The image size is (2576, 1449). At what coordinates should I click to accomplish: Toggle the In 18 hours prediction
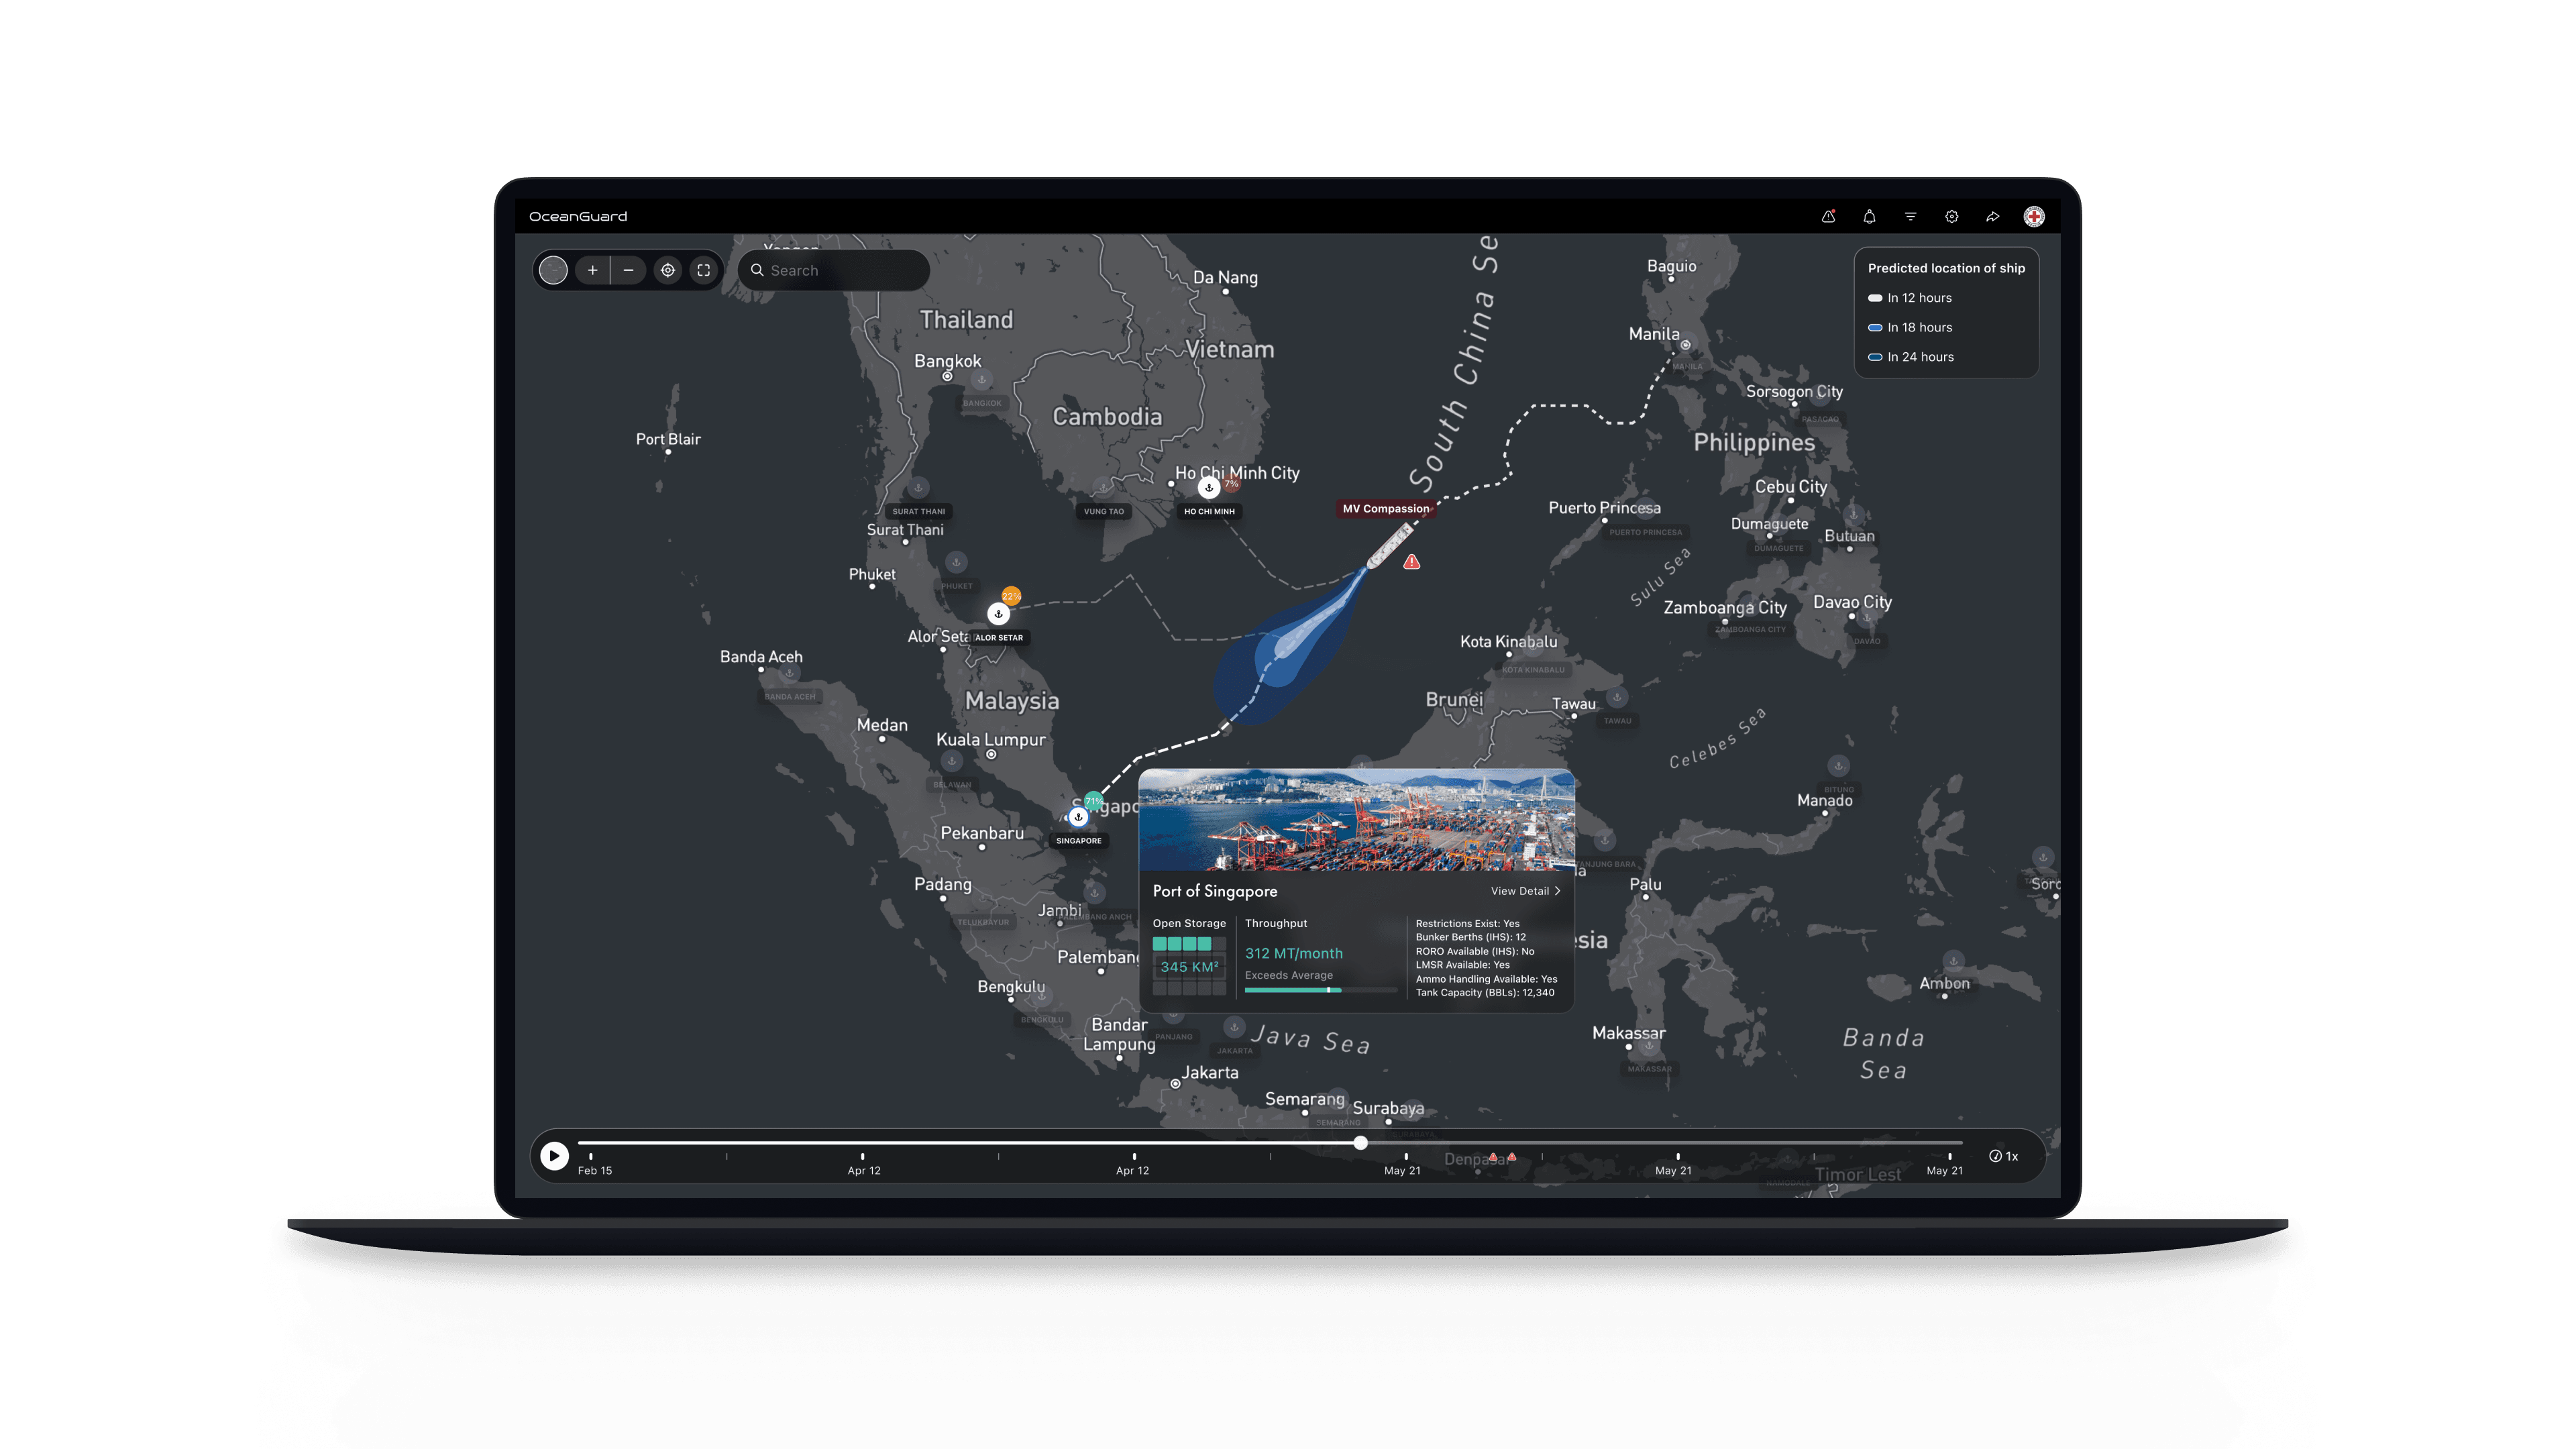click(x=1877, y=327)
